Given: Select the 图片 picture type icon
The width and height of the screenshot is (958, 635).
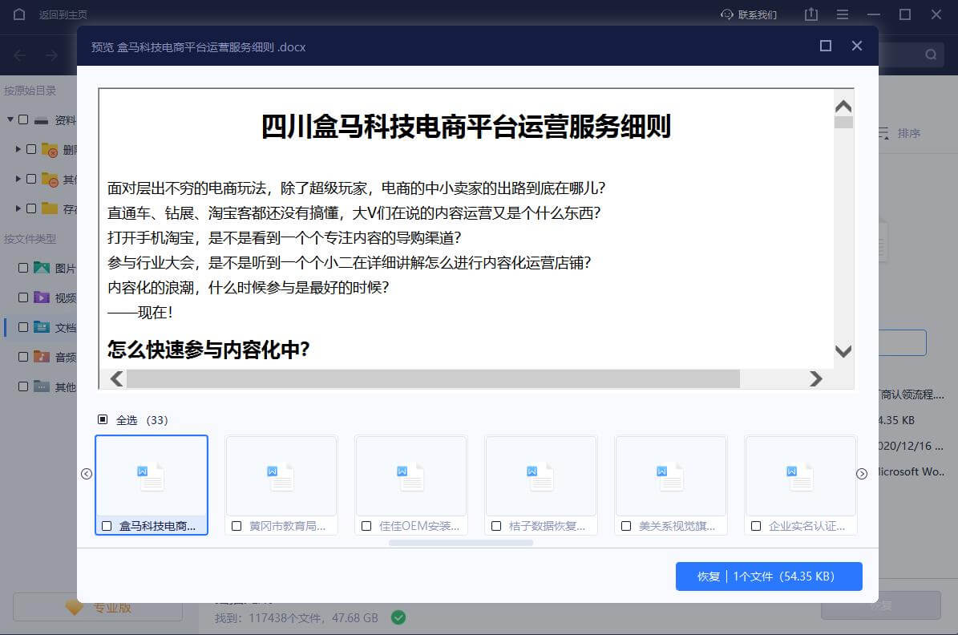Looking at the screenshot, I should tap(42, 268).
